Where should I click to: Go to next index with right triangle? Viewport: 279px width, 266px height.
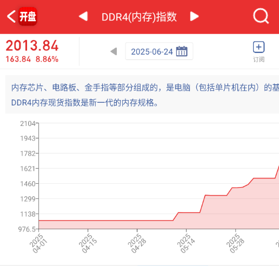(195, 16)
